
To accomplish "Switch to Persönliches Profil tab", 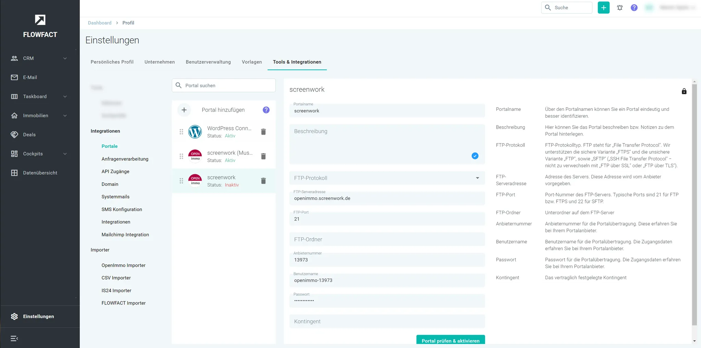I will (112, 62).
